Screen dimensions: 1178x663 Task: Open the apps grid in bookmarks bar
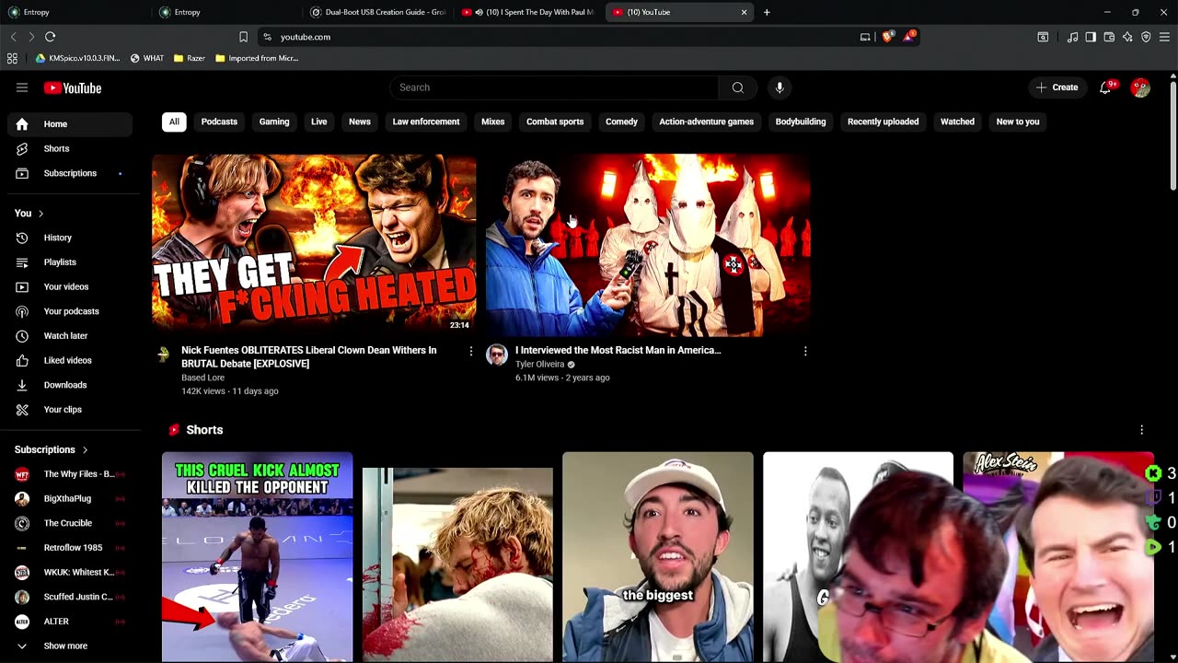click(12, 58)
